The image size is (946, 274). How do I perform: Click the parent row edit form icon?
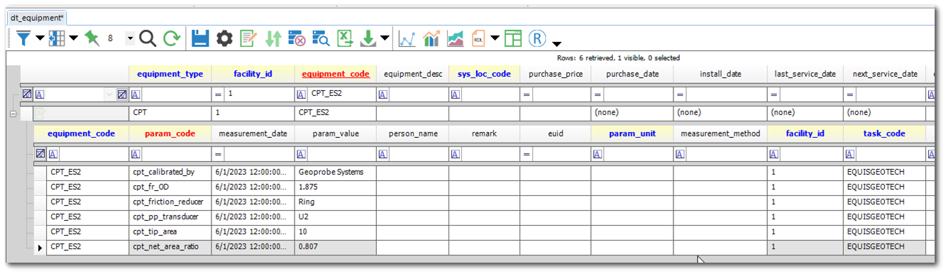(40, 113)
